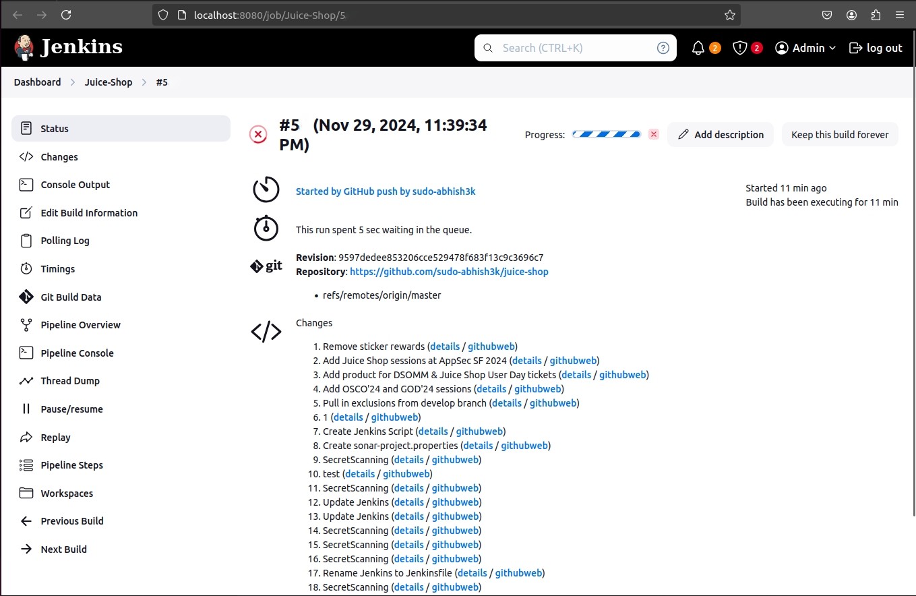
Task: Open the Firefox account icon
Action: click(852, 15)
